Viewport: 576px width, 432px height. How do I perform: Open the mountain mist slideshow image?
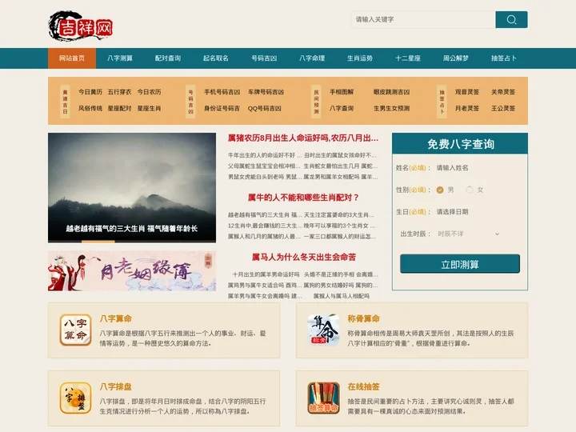tap(132, 188)
